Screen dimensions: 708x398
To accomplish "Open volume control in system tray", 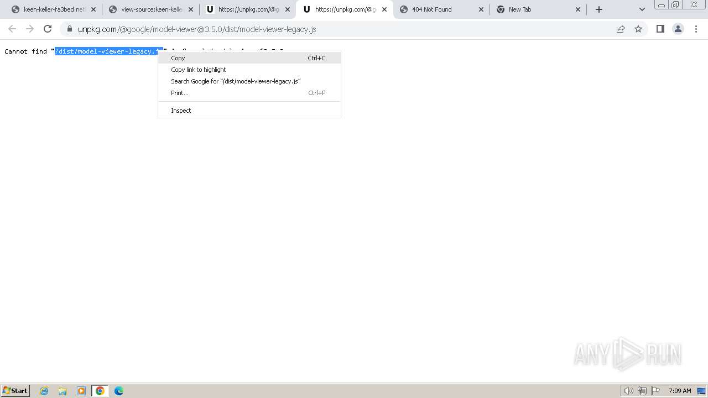I will 628,391.
